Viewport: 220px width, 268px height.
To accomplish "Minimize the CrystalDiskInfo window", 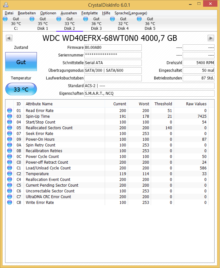I will coord(190,4).
